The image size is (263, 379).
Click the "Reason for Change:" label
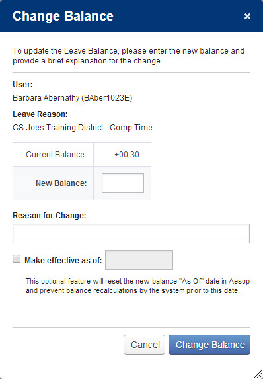coord(50,216)
